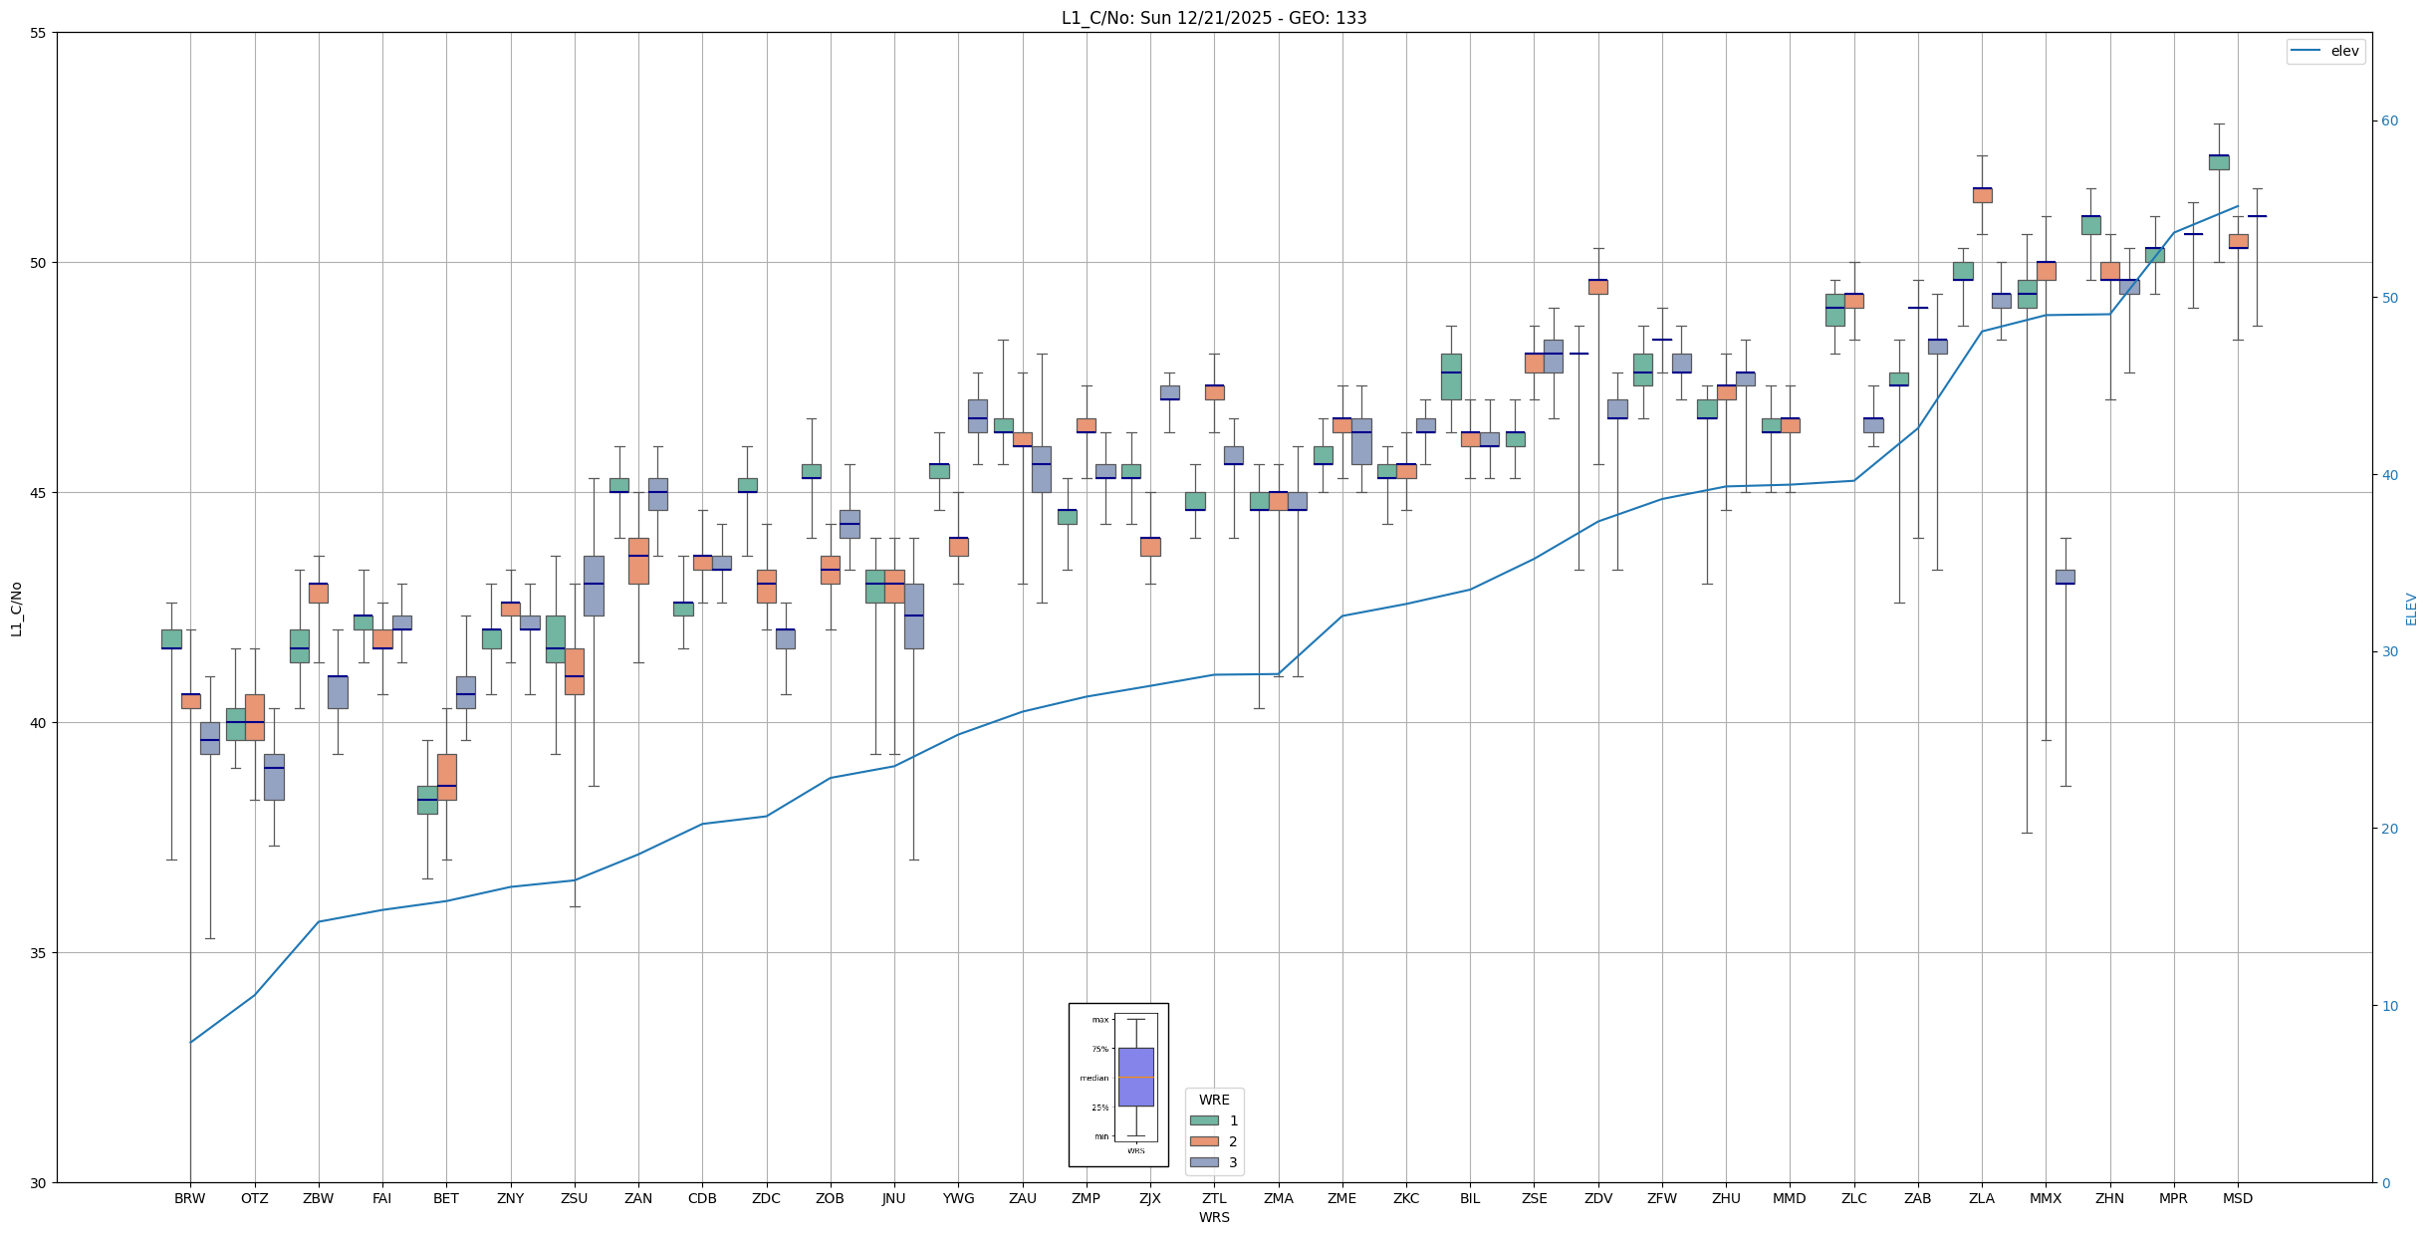Click the 30 tick on left axis
The height and width of the screenshot is (1235, 2428).
point(39,1182)
